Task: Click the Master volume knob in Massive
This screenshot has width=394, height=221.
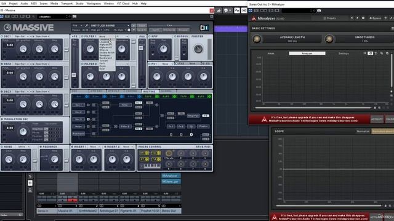Action: pos(198,49)
